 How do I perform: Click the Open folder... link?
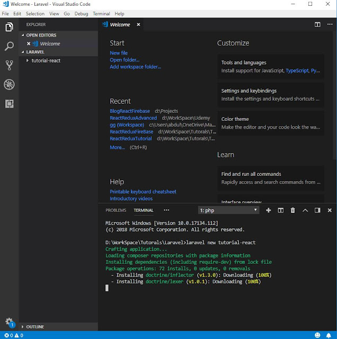click(x=125, y=60)
